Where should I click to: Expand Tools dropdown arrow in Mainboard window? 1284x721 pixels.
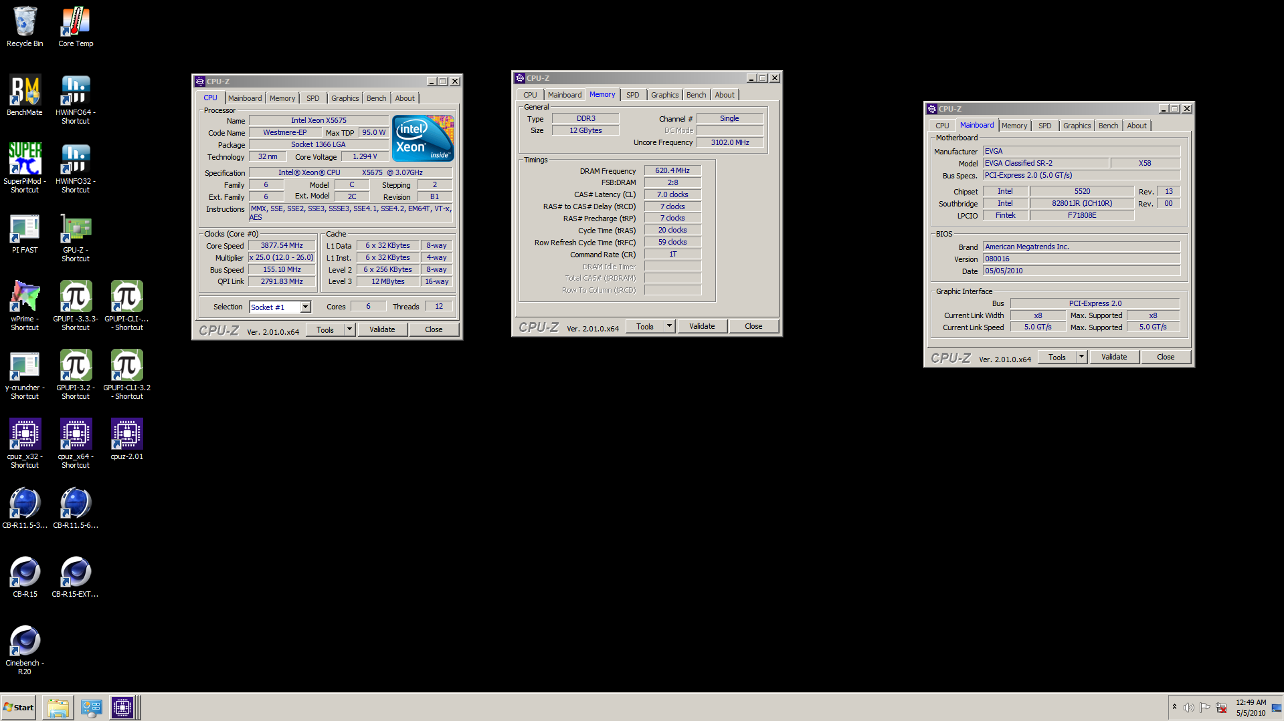tap(1081, 357)
